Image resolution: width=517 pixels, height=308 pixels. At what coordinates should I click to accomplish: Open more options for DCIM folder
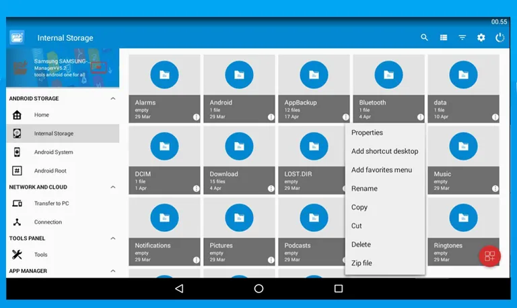pos(196,189)
